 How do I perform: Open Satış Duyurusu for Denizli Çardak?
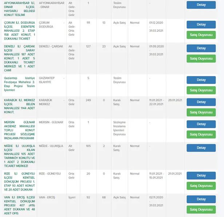click(x=201, y=59)
